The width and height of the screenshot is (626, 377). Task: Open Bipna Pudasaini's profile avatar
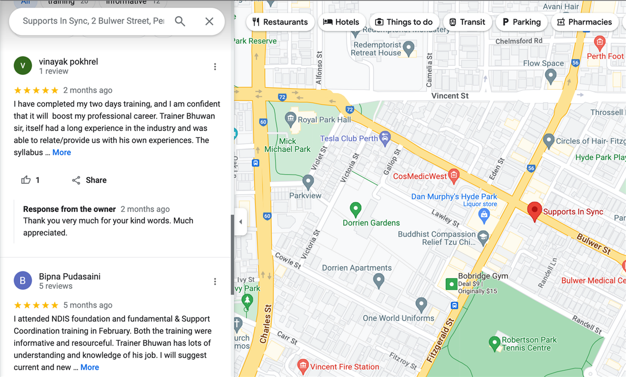tap(22, 281)
